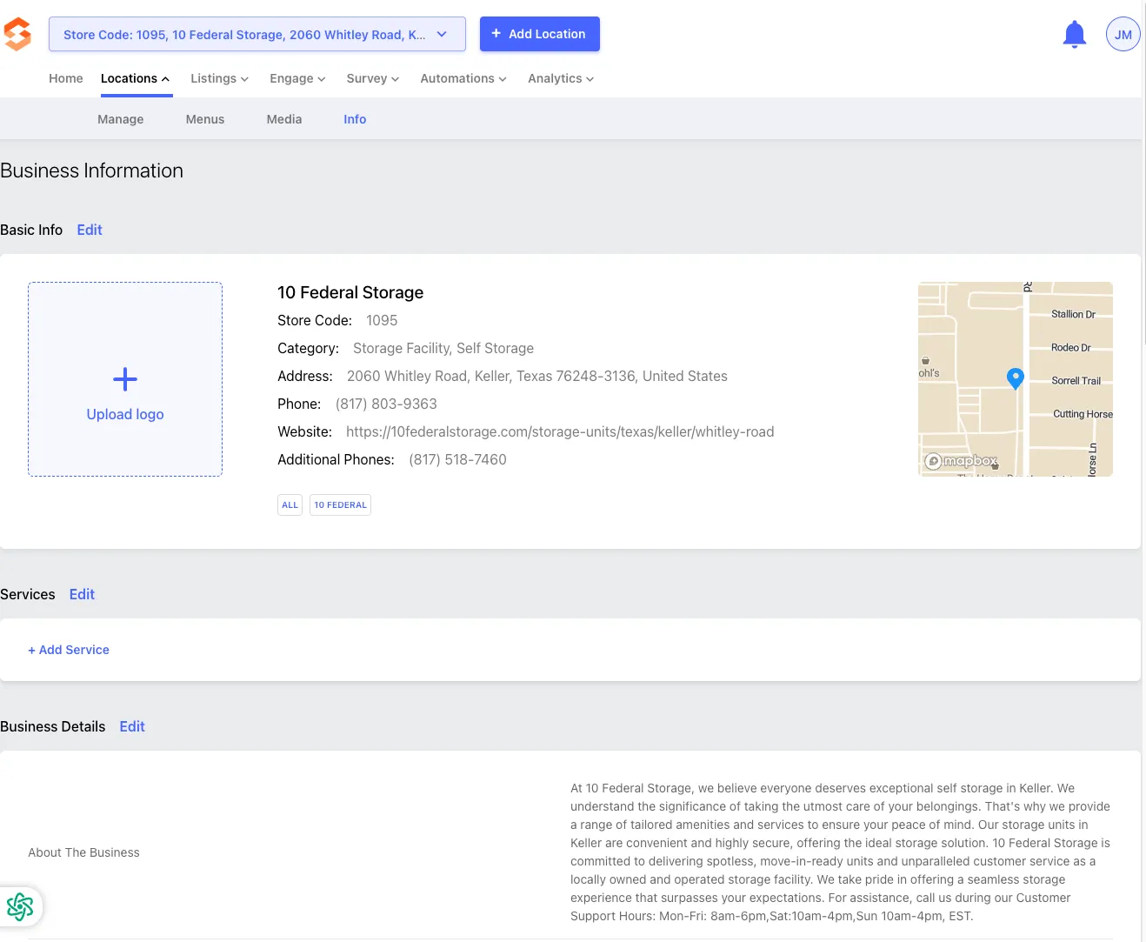Click the 10 FEDERAL tag chip

341,505
